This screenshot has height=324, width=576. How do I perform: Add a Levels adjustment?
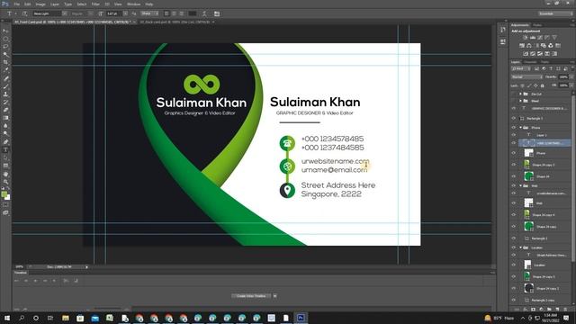tap(533, 38)
